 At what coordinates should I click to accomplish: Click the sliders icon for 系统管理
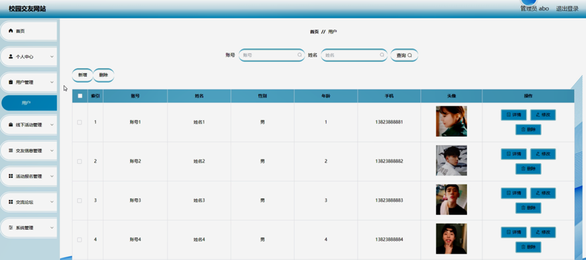[x=11, y=228]
